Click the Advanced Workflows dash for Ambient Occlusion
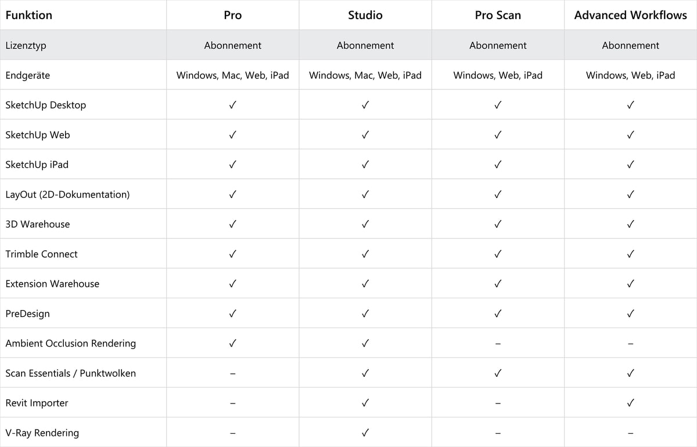Image resolution: width=697 pixels, height=447 pixels. point(630,344)
